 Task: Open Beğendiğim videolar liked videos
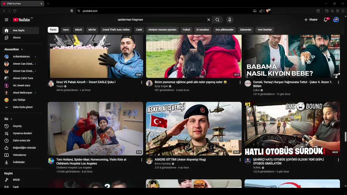pos(21,148)
